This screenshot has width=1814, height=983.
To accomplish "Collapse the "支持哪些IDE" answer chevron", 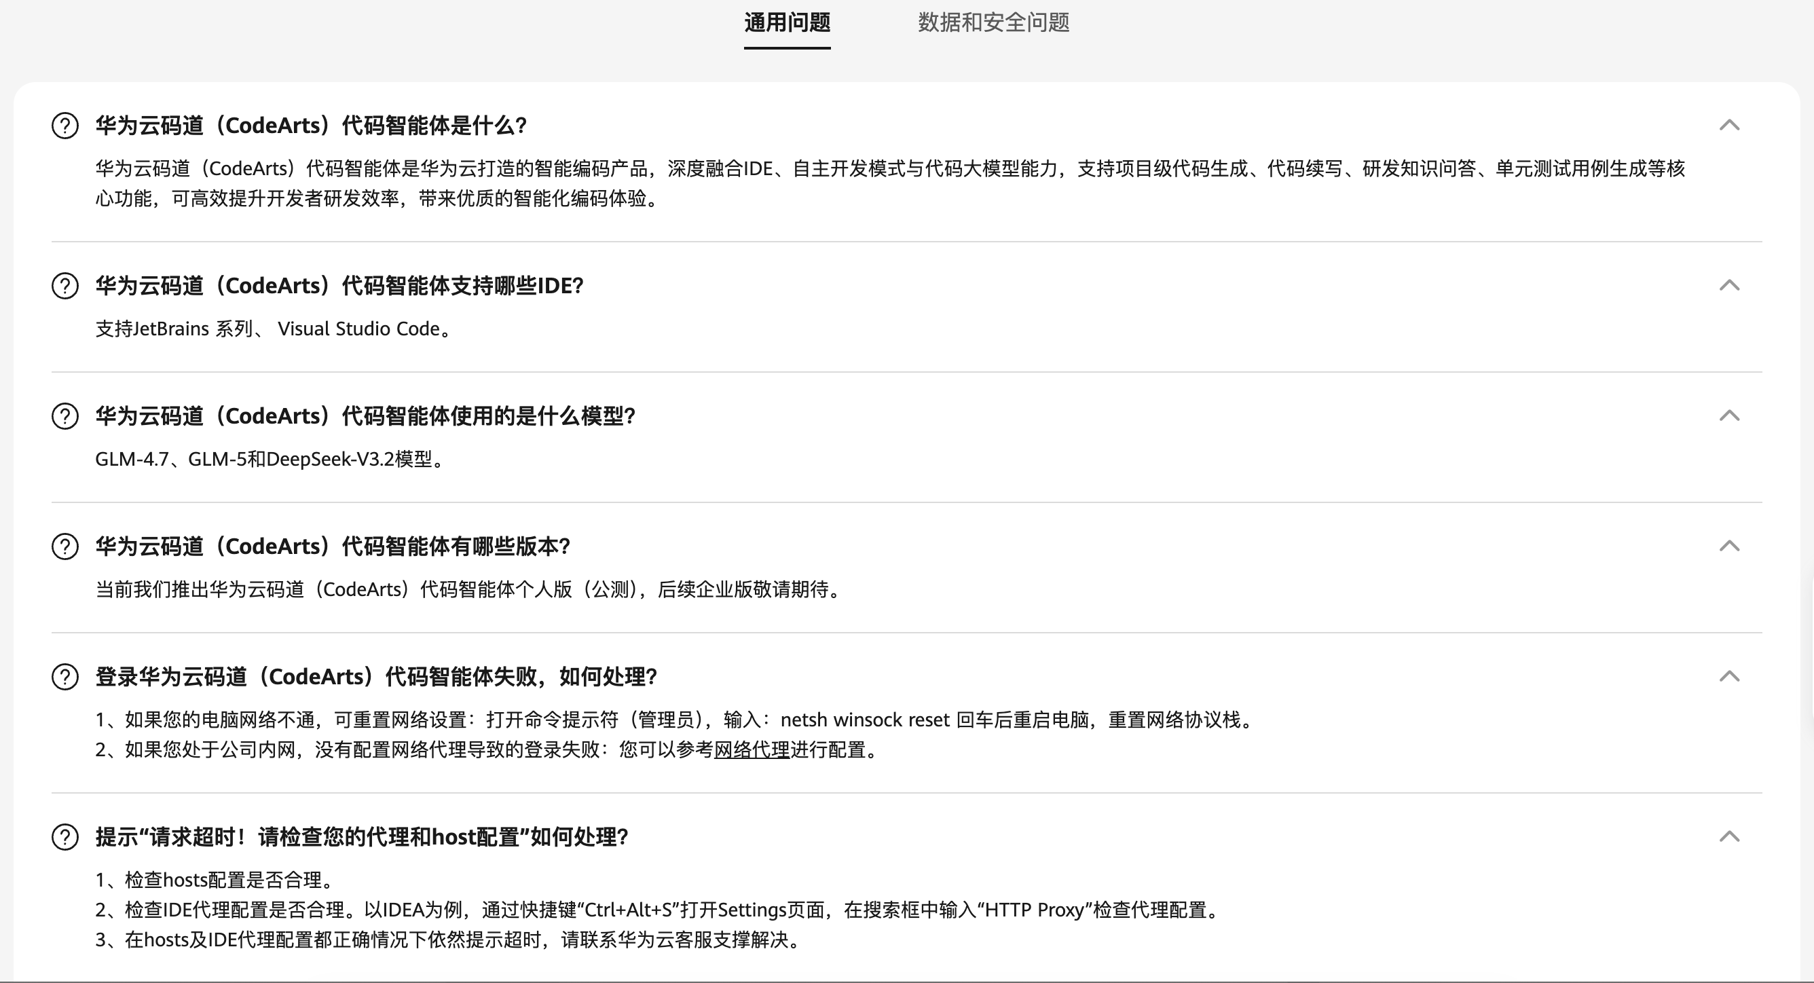I will pos(1730,285).
